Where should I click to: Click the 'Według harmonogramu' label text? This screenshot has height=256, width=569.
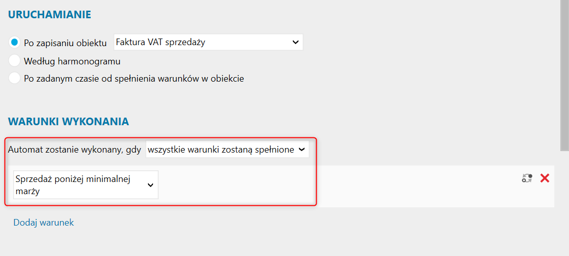pos(72,61)
